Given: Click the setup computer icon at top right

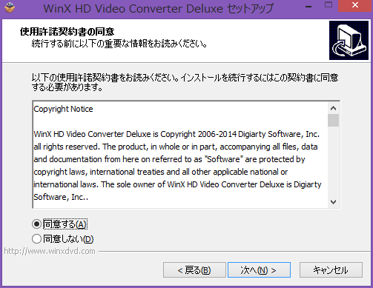Looking at the screenshot, I should [349, 40].
